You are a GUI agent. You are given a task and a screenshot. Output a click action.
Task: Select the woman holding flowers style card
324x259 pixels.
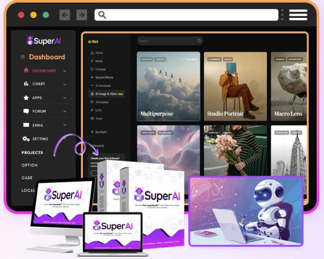[x=235, y=150]
